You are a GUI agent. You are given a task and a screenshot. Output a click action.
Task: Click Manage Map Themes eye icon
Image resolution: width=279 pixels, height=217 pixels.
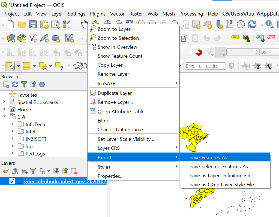coord(24,171)
